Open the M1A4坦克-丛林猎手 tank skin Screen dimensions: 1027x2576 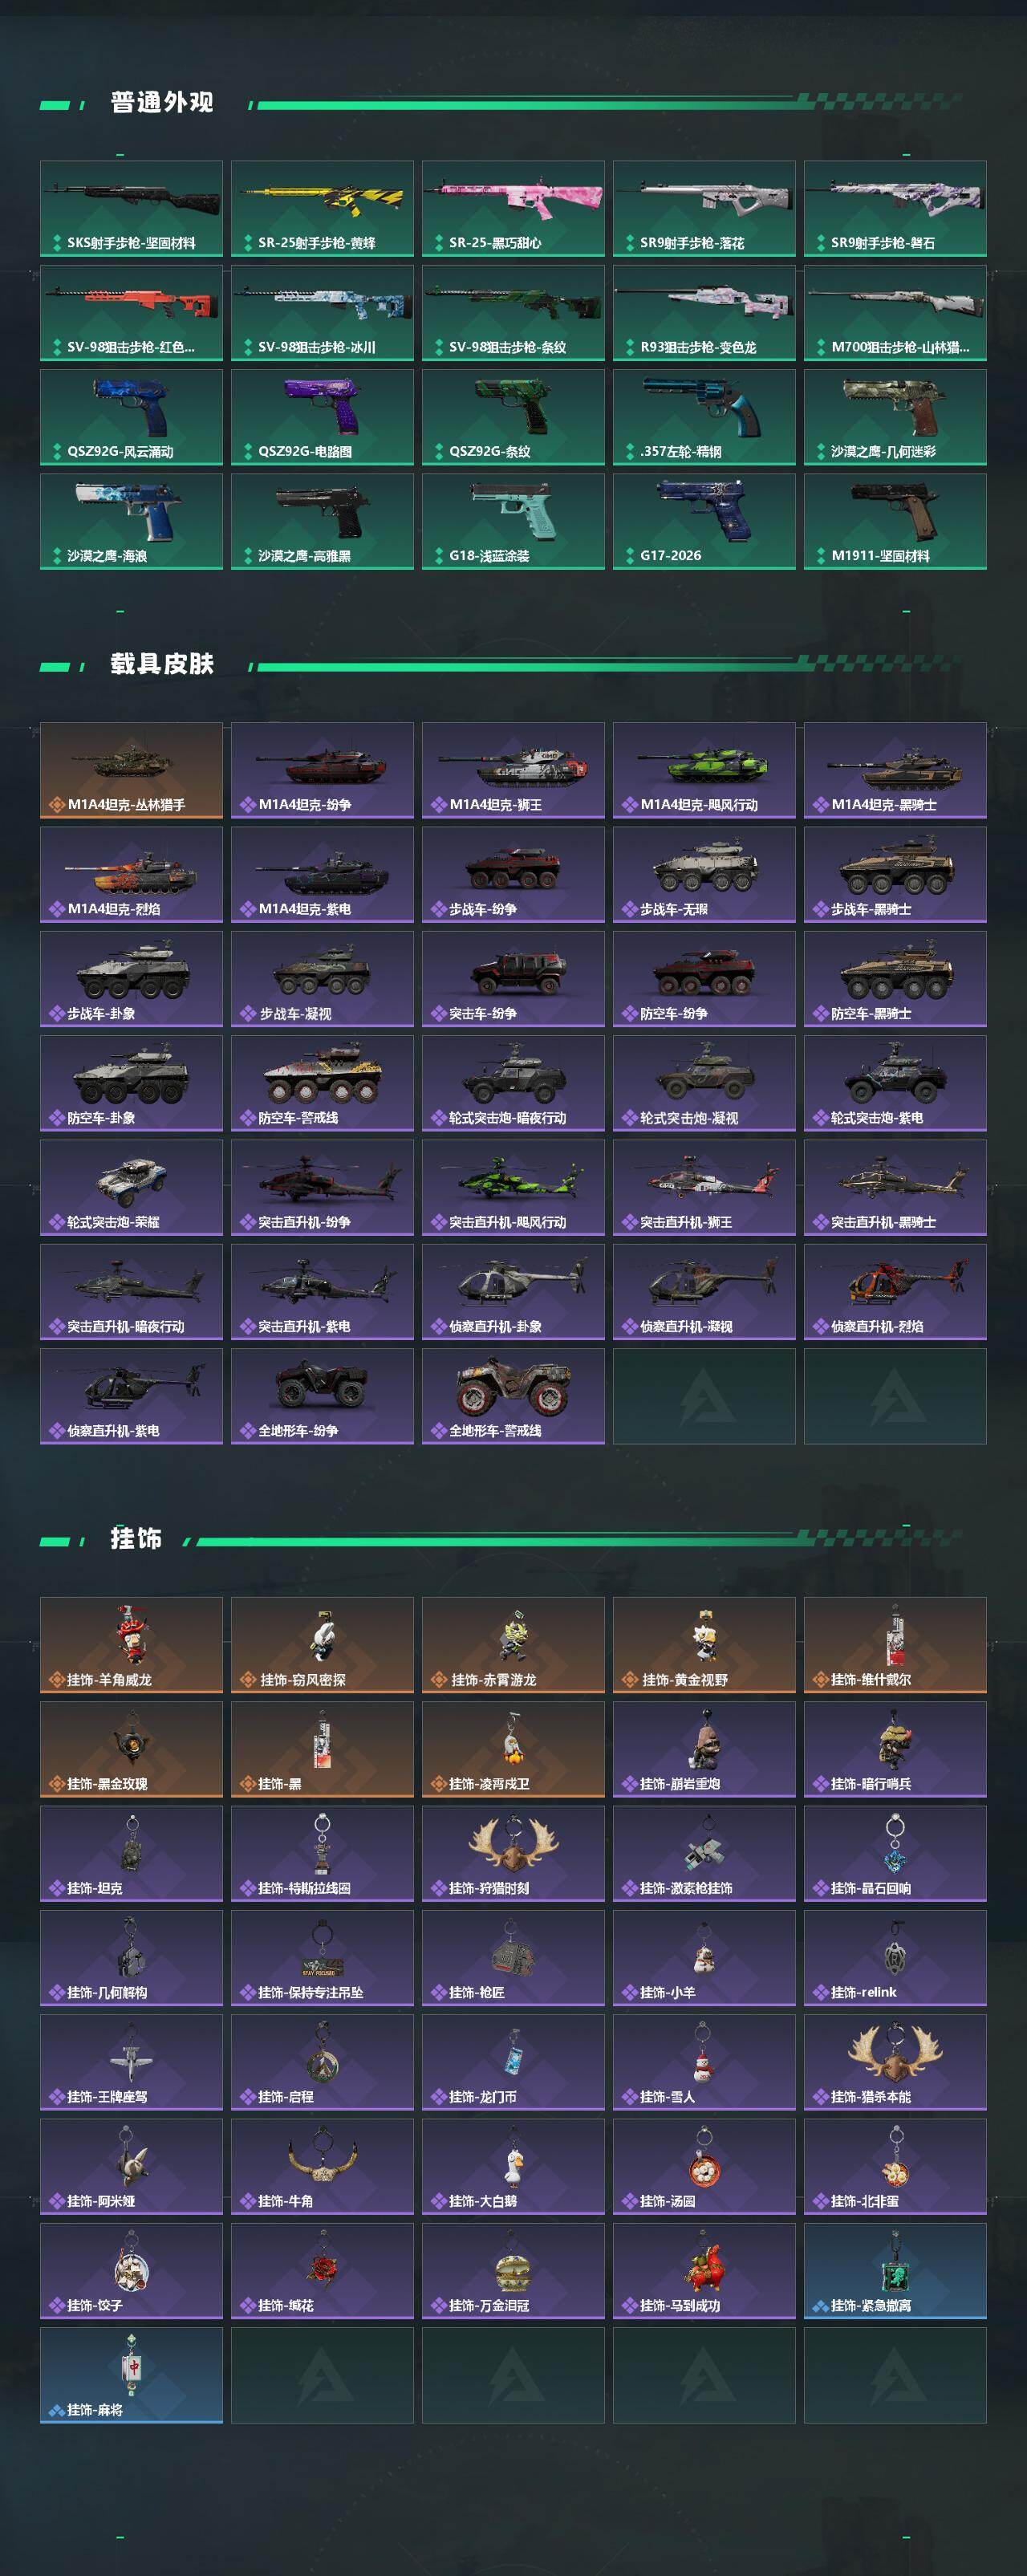[131, 771]
